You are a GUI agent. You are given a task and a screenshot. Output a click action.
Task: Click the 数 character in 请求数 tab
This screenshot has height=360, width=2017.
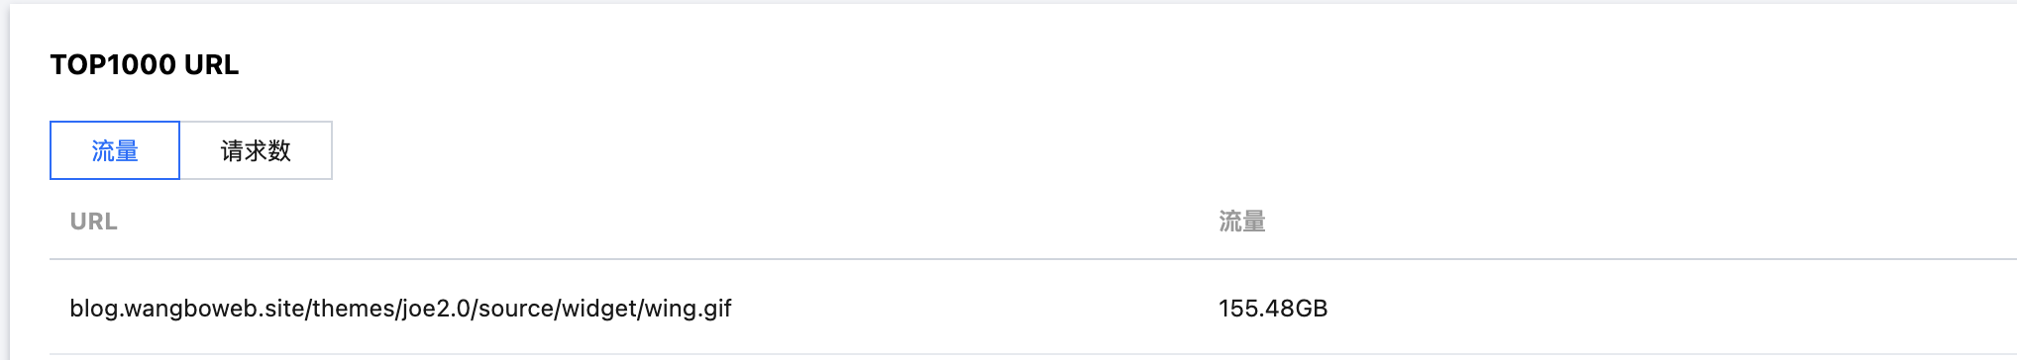[279, 150]
